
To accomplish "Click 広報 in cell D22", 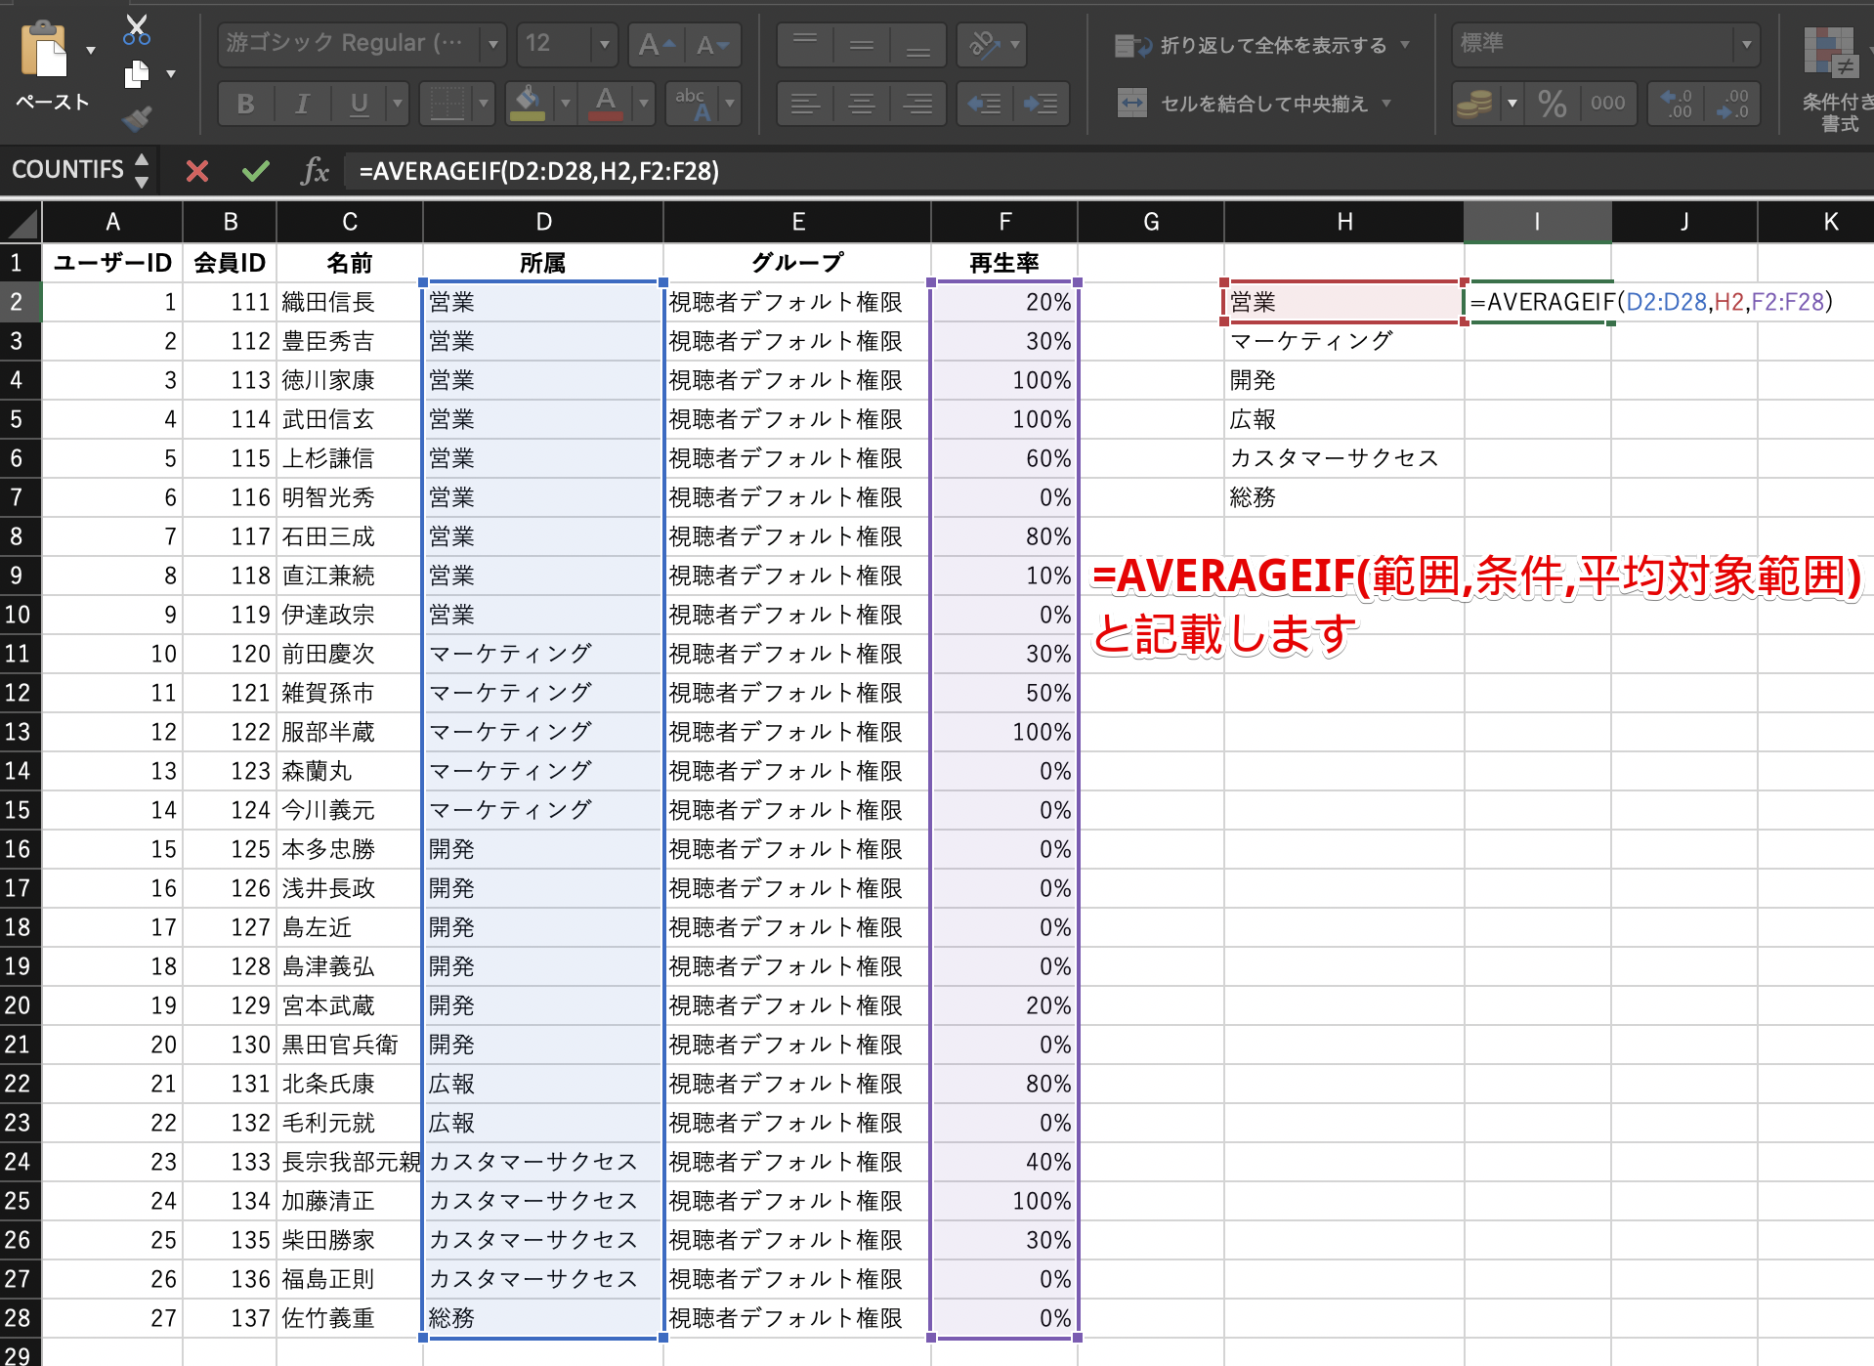I will (451, 1084).
